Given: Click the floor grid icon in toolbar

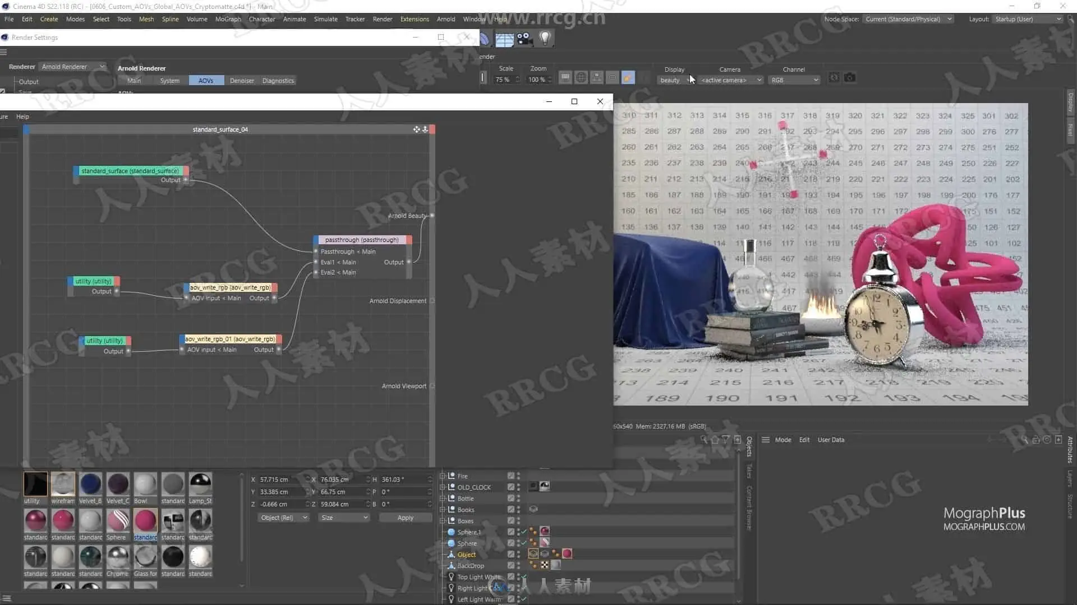Looking at the screenshot, I should point(504,39).
